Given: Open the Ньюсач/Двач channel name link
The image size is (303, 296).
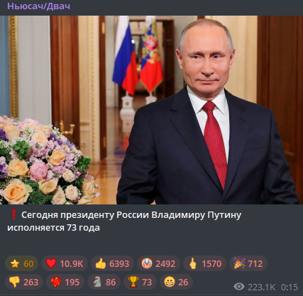Looking at the screenshot, I should click(38, 6).
